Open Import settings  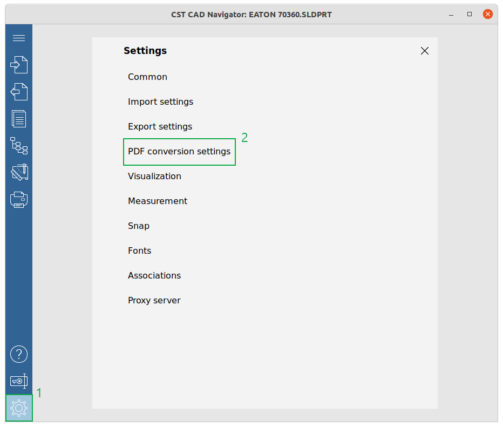click(x=160, y=101)
